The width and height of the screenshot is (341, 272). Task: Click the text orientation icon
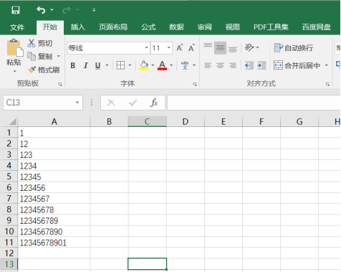249,47
